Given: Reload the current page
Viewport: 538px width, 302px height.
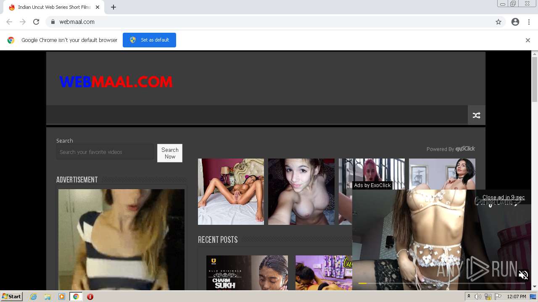Looking at the screenshot, I should click(x=36, y=22).
